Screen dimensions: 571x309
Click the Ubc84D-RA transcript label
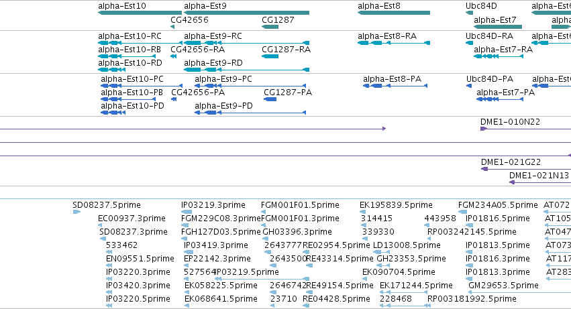(x=489, y=36)
